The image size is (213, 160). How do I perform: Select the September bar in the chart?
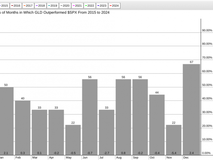[x=140, y=117]
